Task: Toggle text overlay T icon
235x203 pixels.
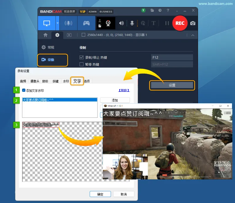Action: [x=153, y=23]
